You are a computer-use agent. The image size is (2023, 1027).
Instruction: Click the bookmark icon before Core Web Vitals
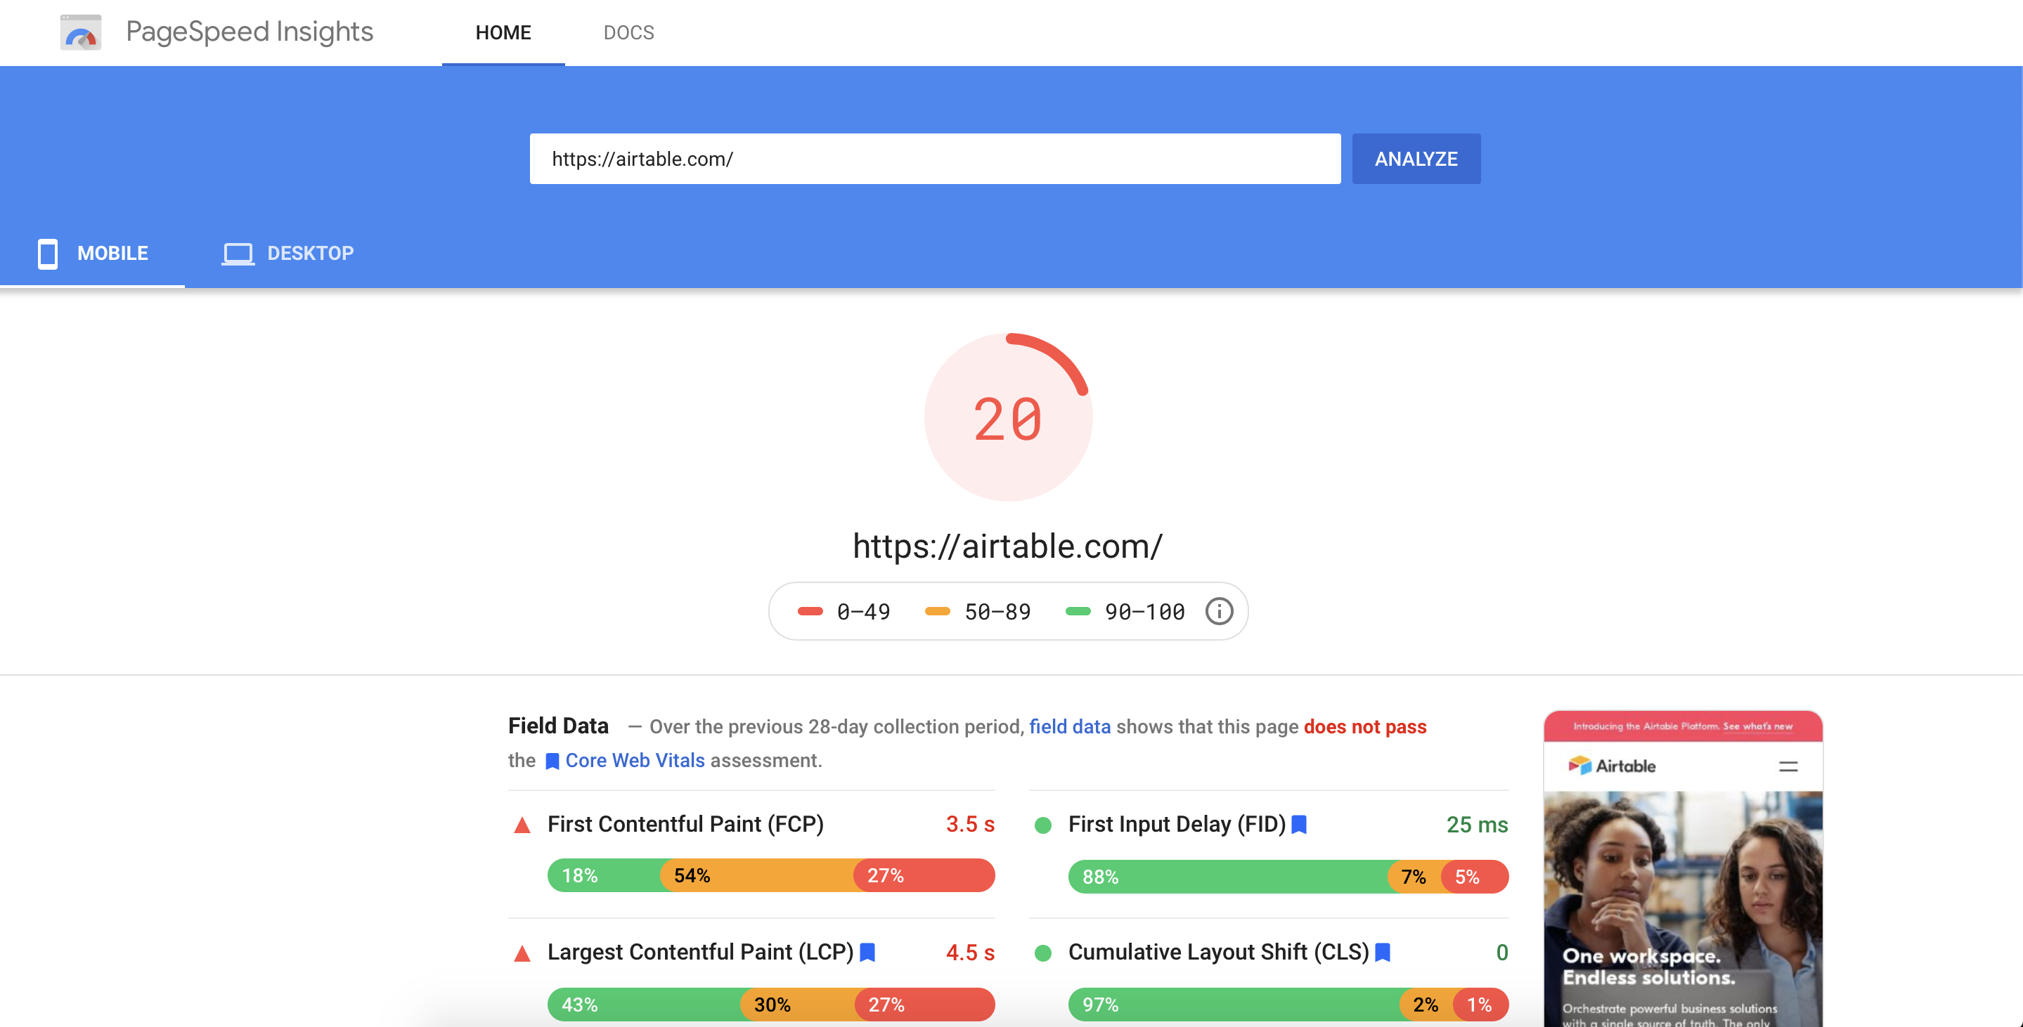[x=552, y=761]
